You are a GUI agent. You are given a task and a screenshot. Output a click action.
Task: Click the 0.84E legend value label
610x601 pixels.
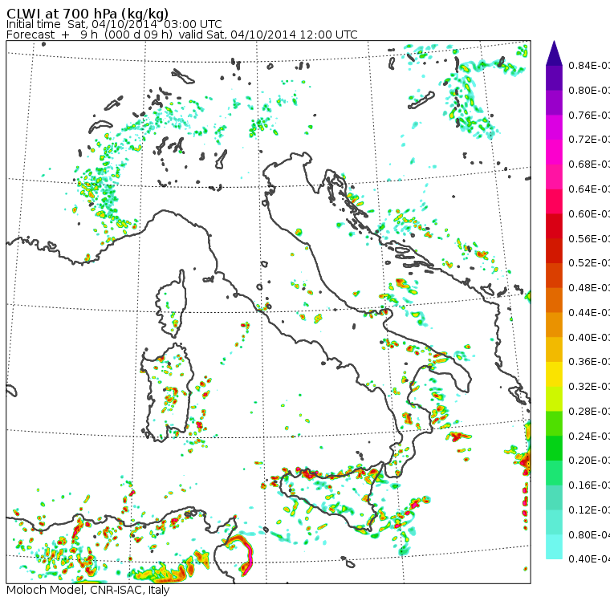[x=589, y=65]
